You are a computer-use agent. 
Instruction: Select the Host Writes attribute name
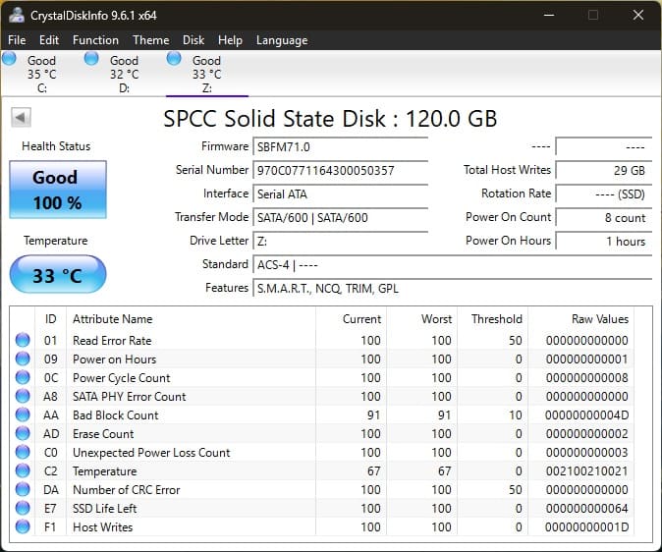102,527
